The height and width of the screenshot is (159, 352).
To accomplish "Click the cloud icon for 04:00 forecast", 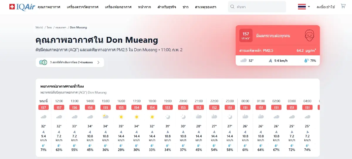I will pos(307,117).
